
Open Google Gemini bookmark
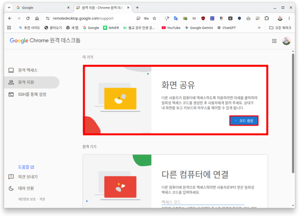click(199, 27)
